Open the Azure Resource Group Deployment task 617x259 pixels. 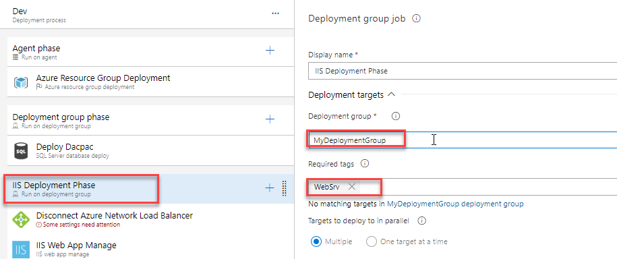[150, 82]
